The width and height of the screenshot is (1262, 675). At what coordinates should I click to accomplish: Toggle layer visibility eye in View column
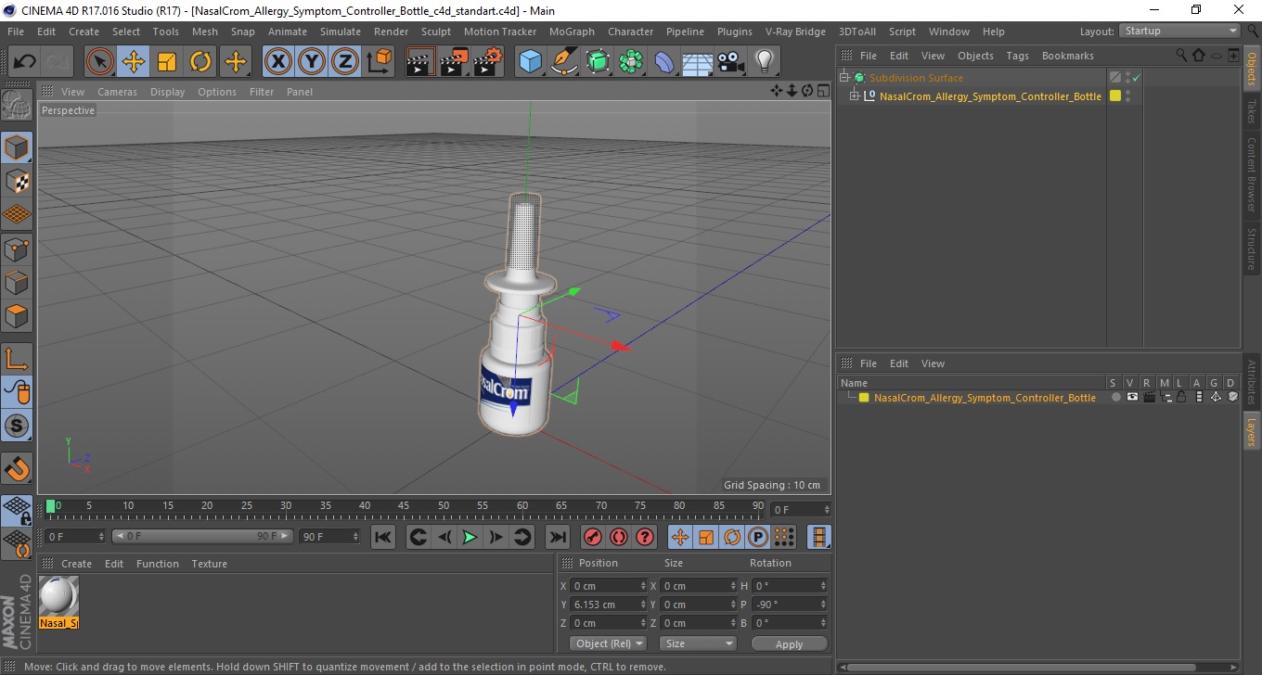click(1132, 397)
